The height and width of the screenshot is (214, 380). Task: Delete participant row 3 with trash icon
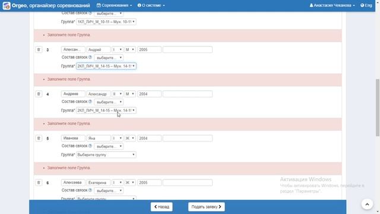[x=39, y=49]
